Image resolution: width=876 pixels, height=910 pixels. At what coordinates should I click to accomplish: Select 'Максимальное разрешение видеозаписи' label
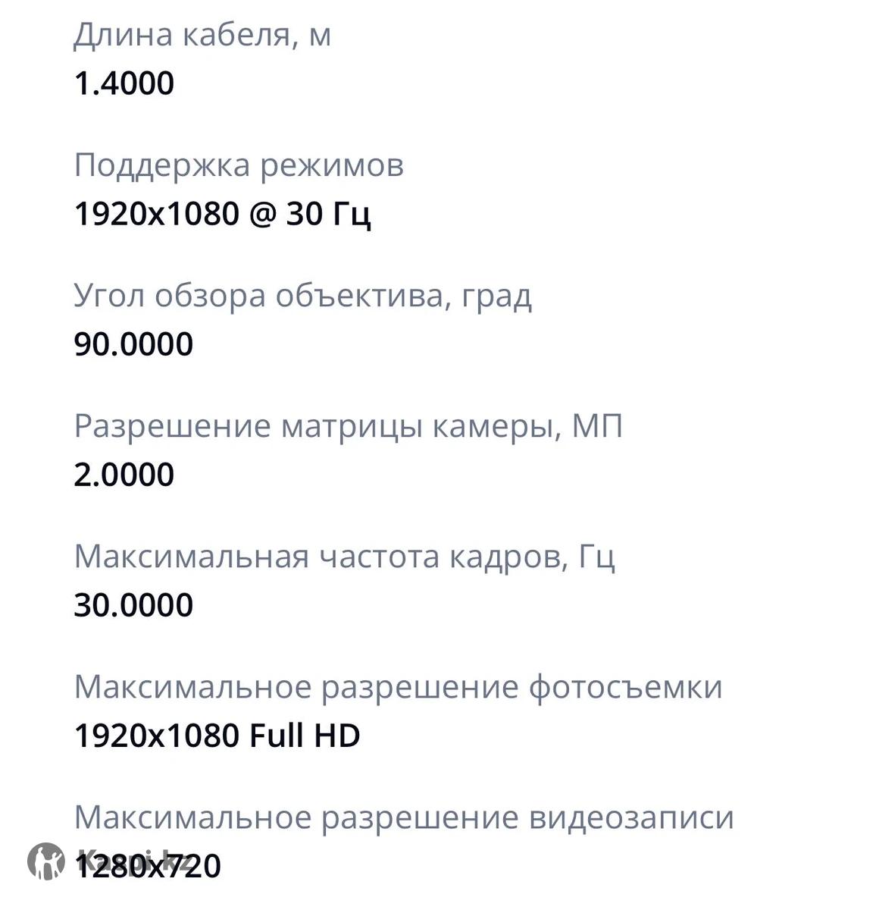pyautogui.click(x=404, y=817)
